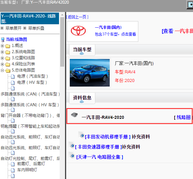Expand the 1.概述 tree node
This screenshot has height=179, width=193.
coord(2,46)
